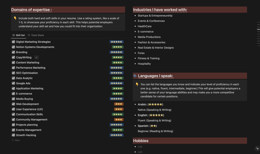Image resolution: width=260 pixels, height=154 pixels.
Task: Click the plus icon next to New
Action: pyautogui.click(x=13, y=140)
